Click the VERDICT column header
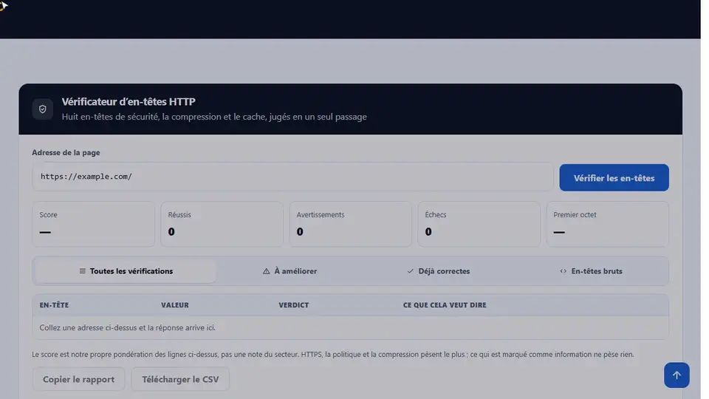The height and width of the screenshot is (399, 709). (x=294, y=305)
